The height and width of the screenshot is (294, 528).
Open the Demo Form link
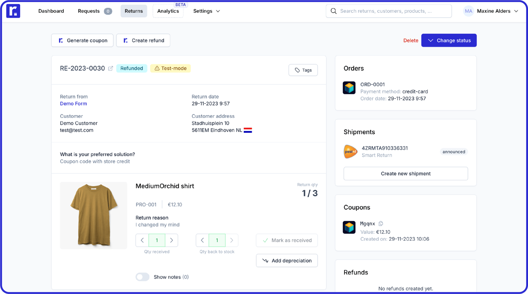(73, 104)
